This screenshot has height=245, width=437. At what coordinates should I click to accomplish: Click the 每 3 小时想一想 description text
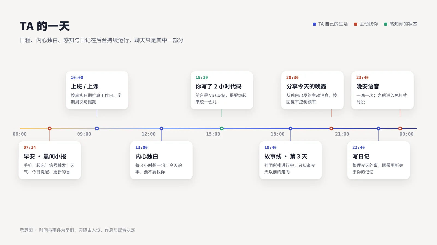pos(159,169)
